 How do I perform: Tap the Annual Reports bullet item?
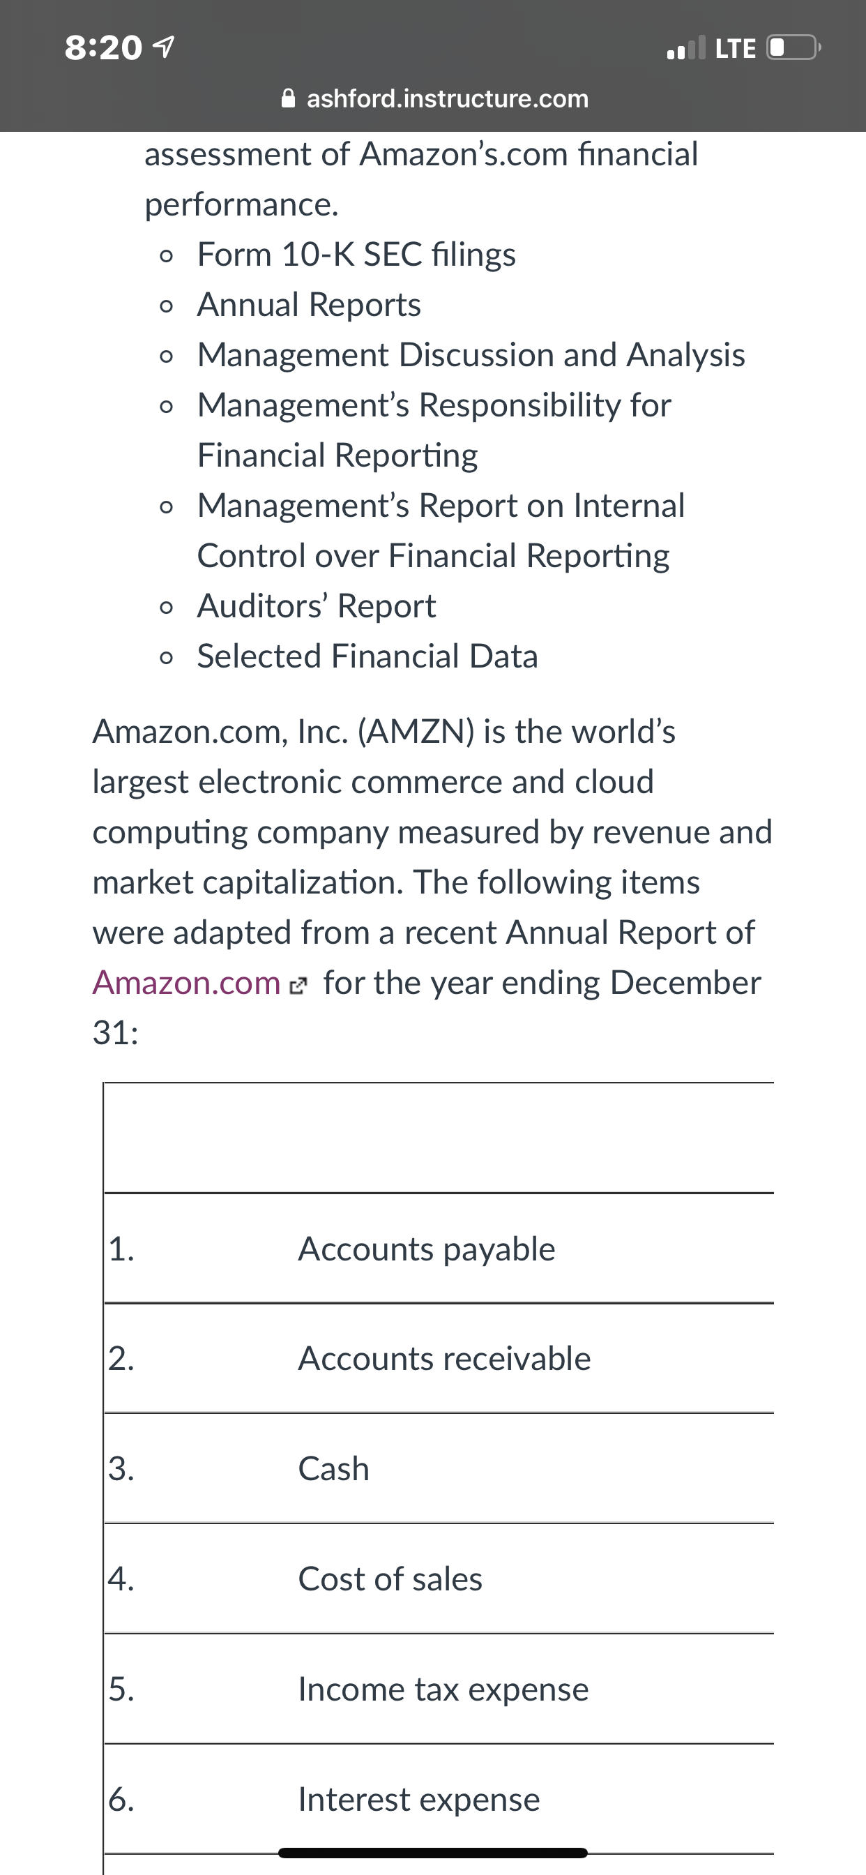(x=310, y=305)
